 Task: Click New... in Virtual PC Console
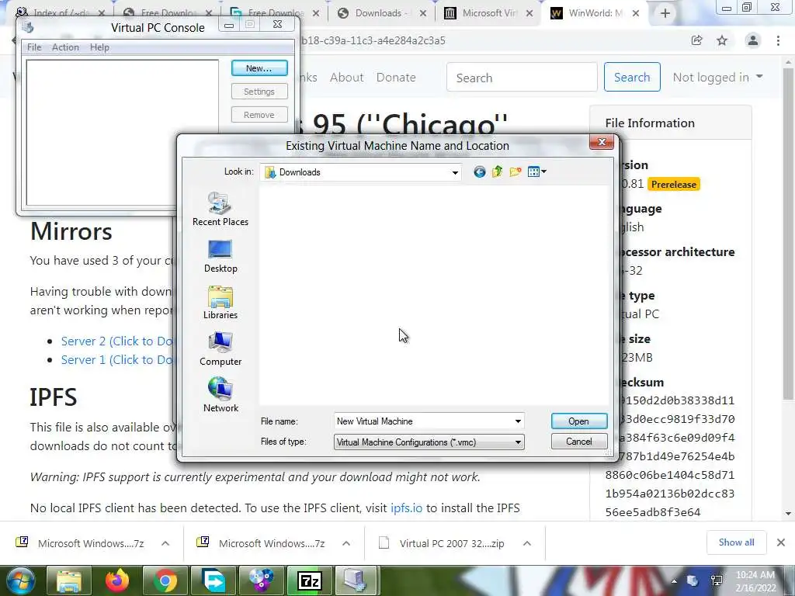[x=259, y=68]
